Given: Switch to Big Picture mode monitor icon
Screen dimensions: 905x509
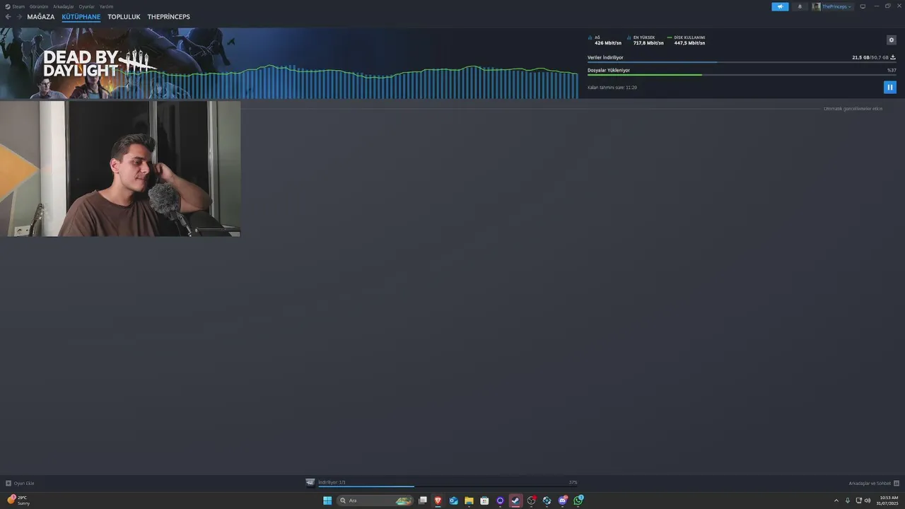Looking at the screenshot, I should pyautogui.click(x=862, y=6).
